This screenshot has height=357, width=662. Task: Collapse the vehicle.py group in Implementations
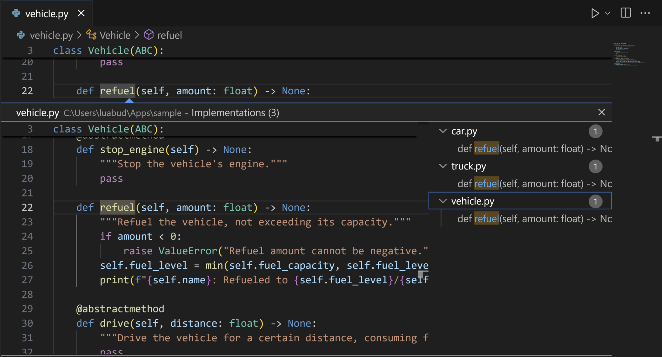point(443,201)
